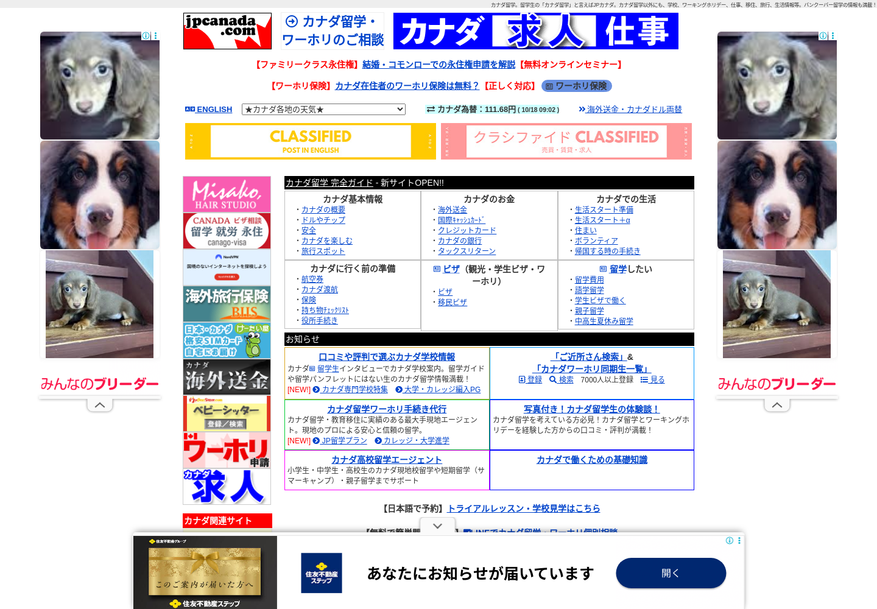Open the カナダの概要 link
This screenshot has height=609, width=877.
pyautogui.click(x=323, y=209)
